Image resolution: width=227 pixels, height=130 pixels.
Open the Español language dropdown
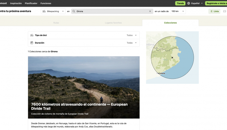click(x=195, y=3)
